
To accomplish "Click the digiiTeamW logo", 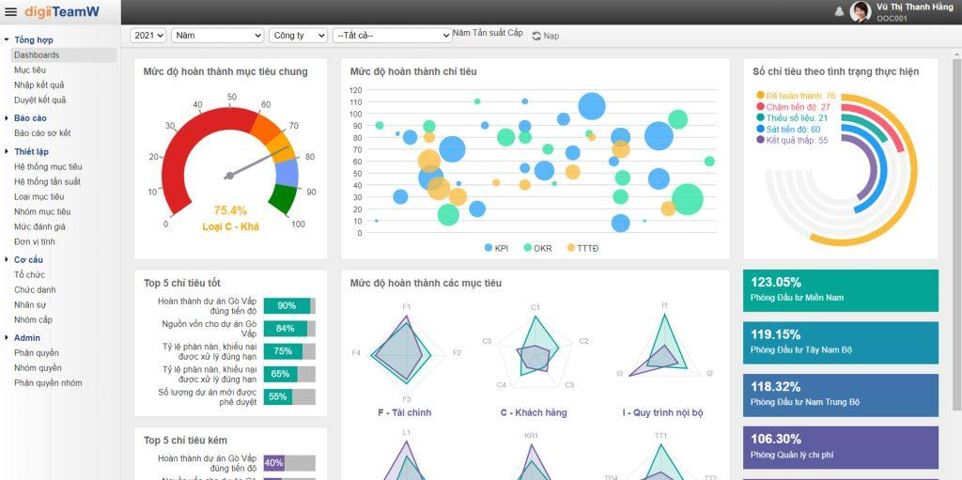I will click(x=60, y=11).
